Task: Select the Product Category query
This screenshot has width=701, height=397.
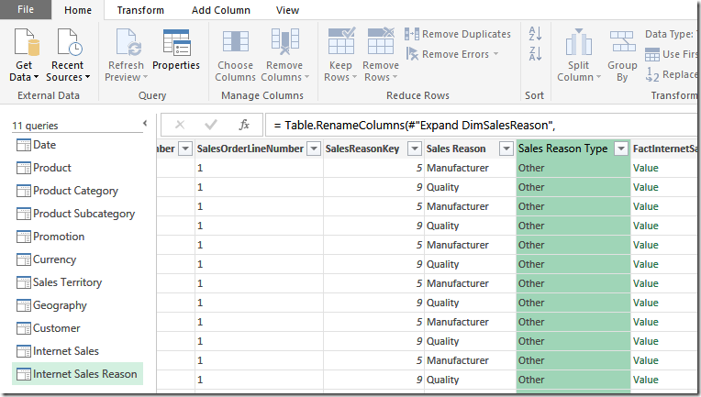Action: (x=75, y=191)
